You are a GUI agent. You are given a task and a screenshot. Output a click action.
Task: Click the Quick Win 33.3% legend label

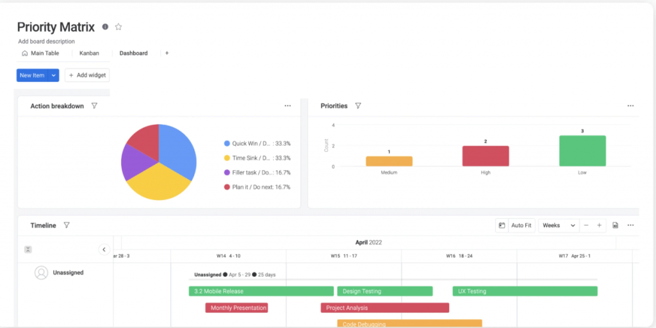coord(261,144)
